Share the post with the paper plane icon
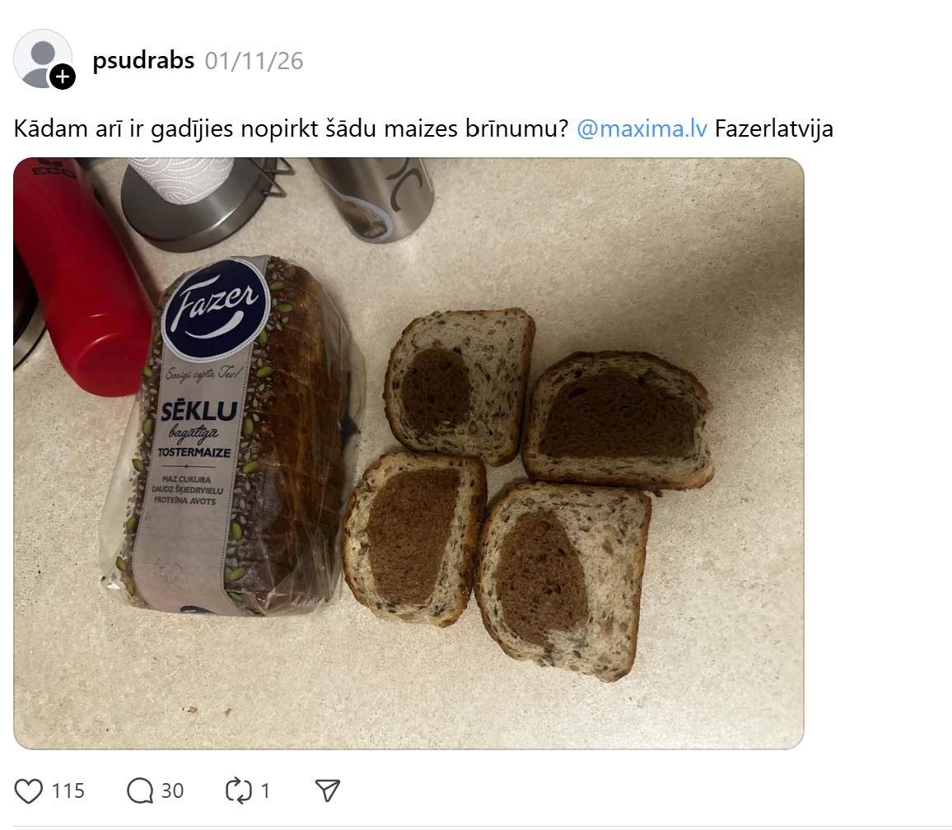The width and height of the screenshot is (952, 830). click(327, 790)
